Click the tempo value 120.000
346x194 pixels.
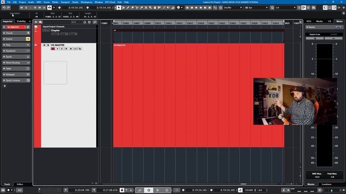coord(249,190)
